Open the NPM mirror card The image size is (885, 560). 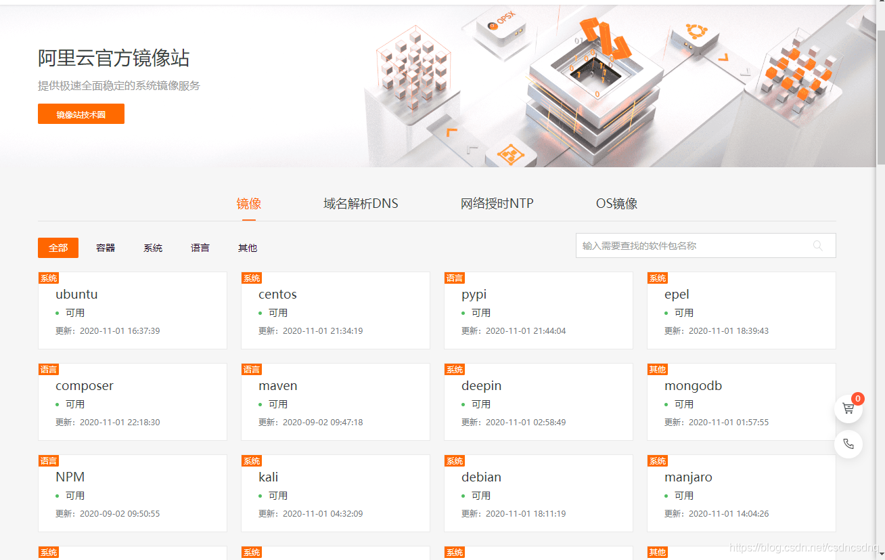click(x=133, y=494)
